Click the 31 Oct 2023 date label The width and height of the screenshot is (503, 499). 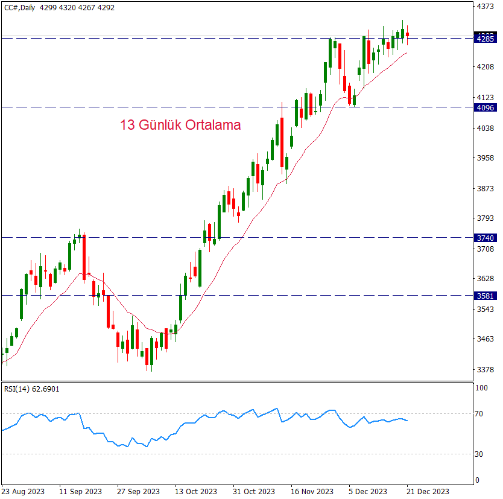(x=254, y=492)
